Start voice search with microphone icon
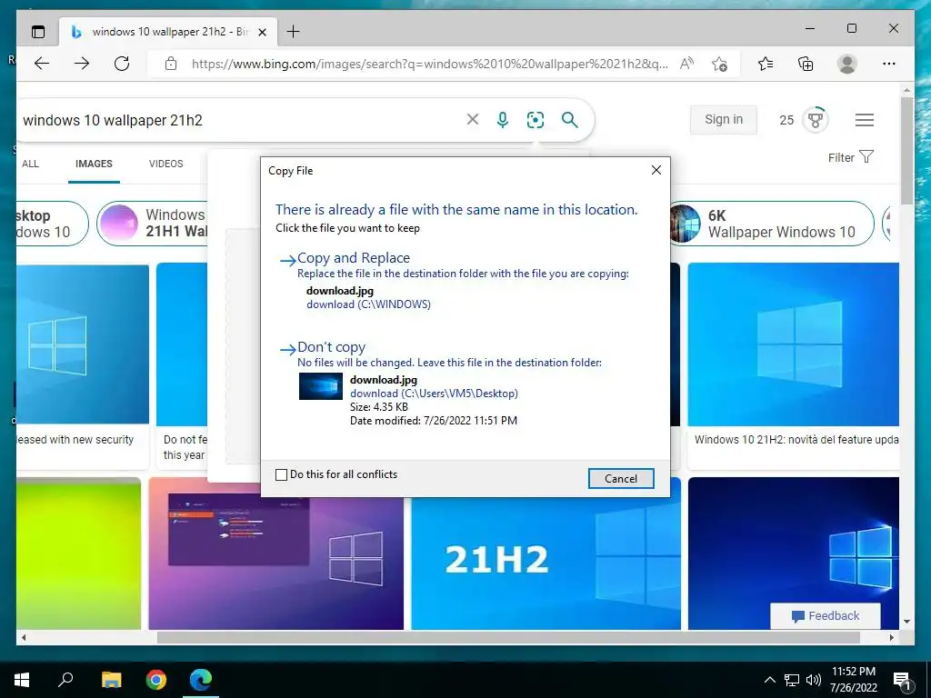 point(502,119)
